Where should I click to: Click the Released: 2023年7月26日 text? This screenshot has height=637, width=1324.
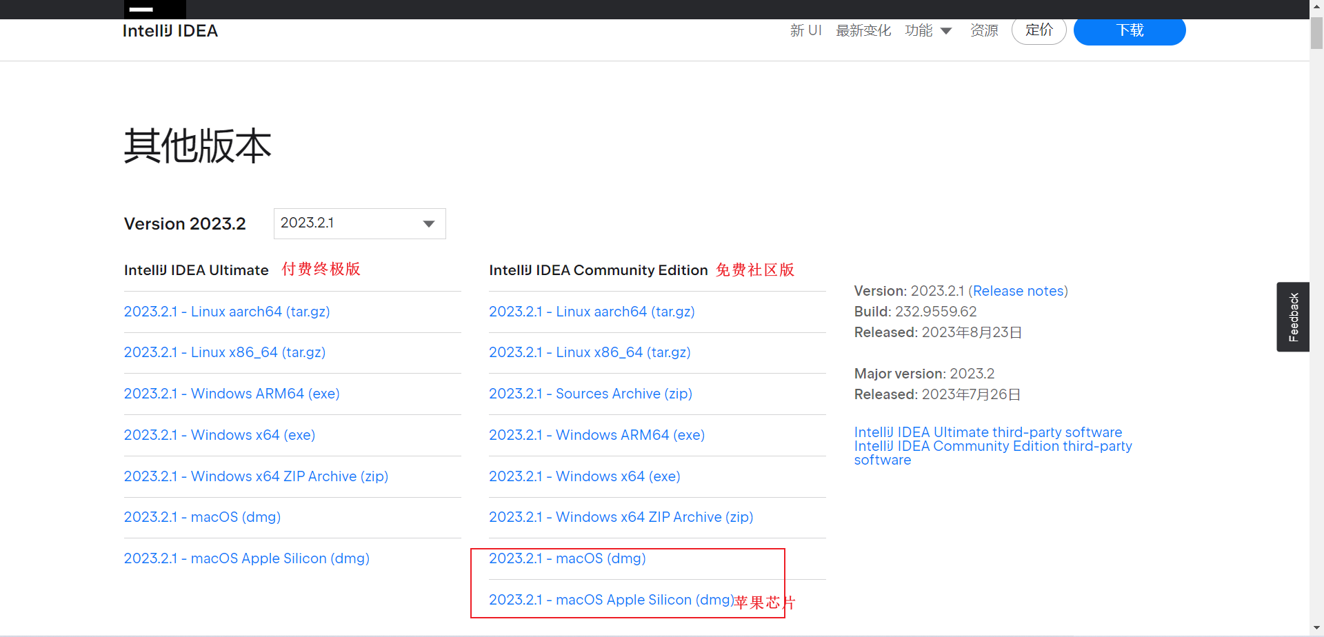[x=937, y=394]
